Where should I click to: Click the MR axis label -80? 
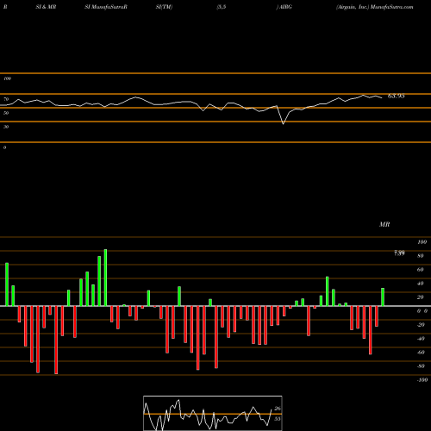click(421, 366)
